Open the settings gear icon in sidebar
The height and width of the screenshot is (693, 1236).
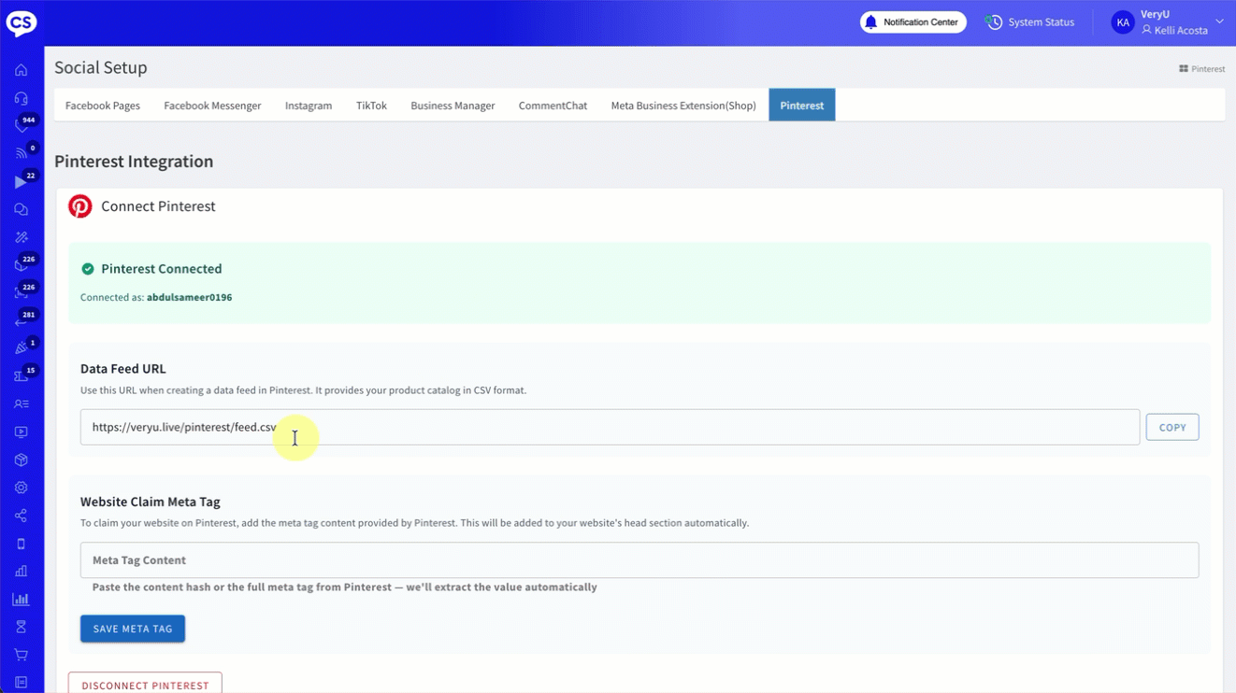21,488
